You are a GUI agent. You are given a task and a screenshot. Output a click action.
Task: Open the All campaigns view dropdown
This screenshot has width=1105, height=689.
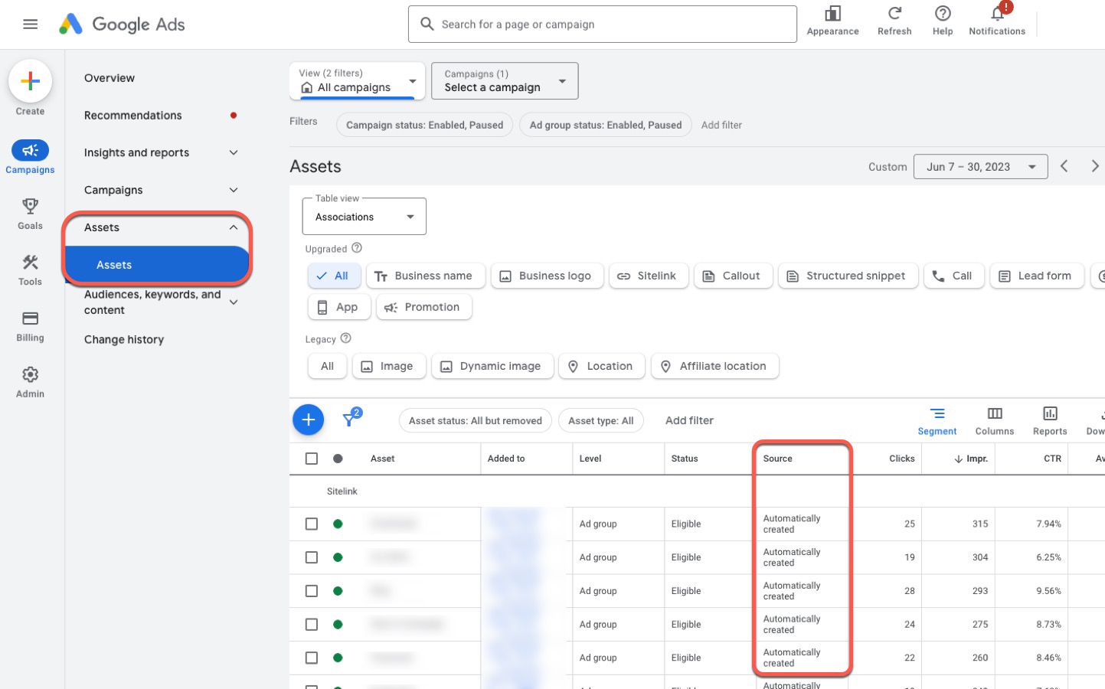[x=358, y=80]
